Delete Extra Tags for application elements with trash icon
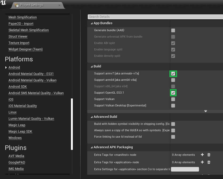Viewport: 223px width, 179px height. (x=209, y=162)
